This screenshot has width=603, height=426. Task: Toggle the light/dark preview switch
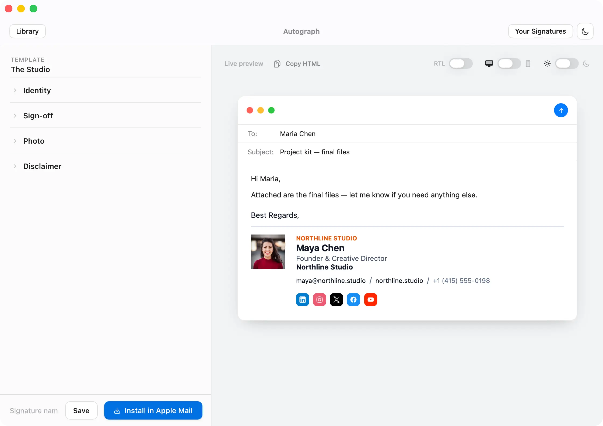pyautogui.click(x=567, y=63)
